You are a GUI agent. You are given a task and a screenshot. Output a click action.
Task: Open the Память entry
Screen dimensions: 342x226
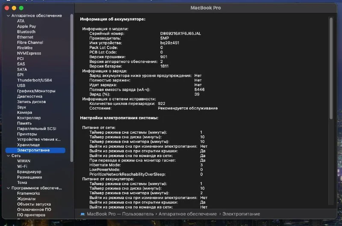24,123
